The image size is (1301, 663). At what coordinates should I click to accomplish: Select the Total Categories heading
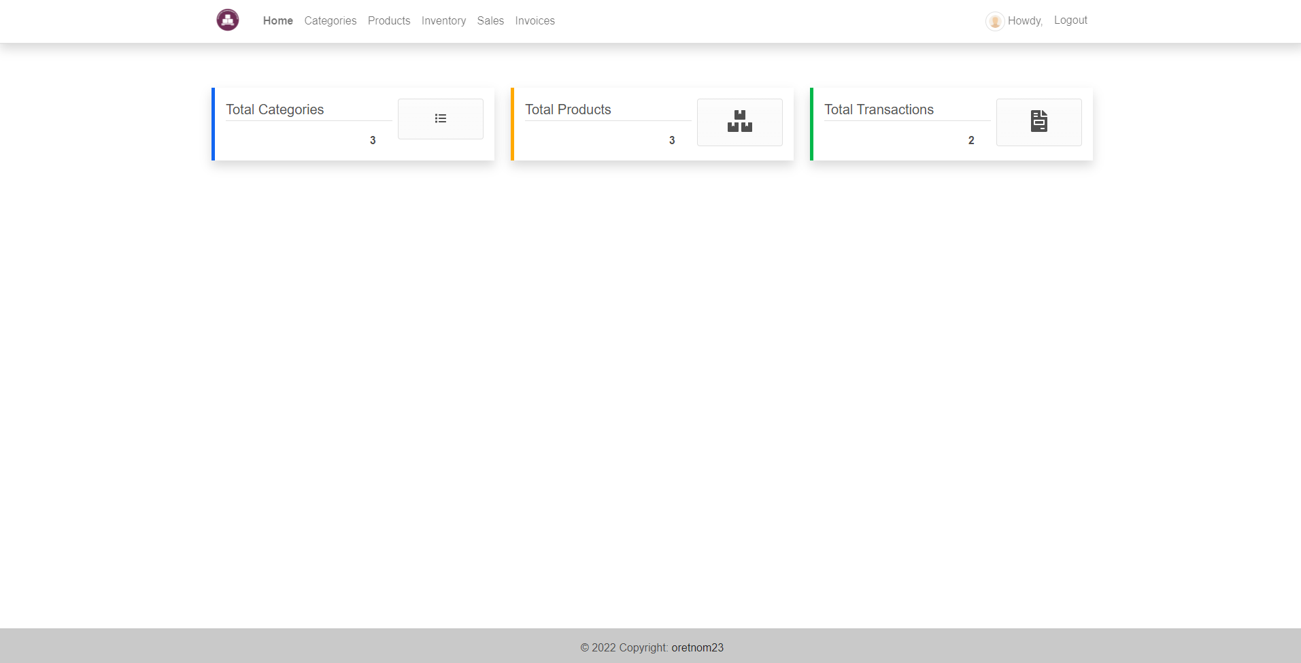(x=275, y=109)
